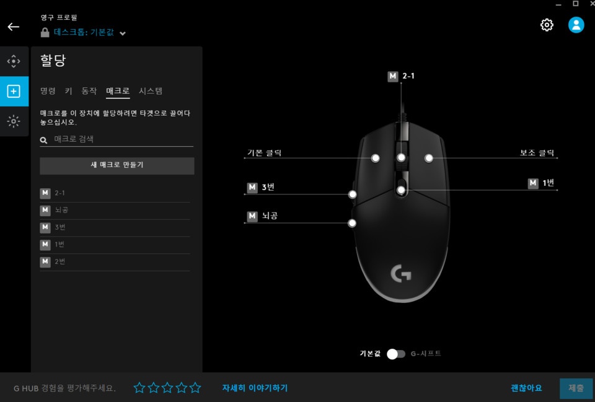Viewport: 595px width, 402px height.
Task: Click the 괜찮아요 link
Action: pyautogui.click(x=526, y=388)
